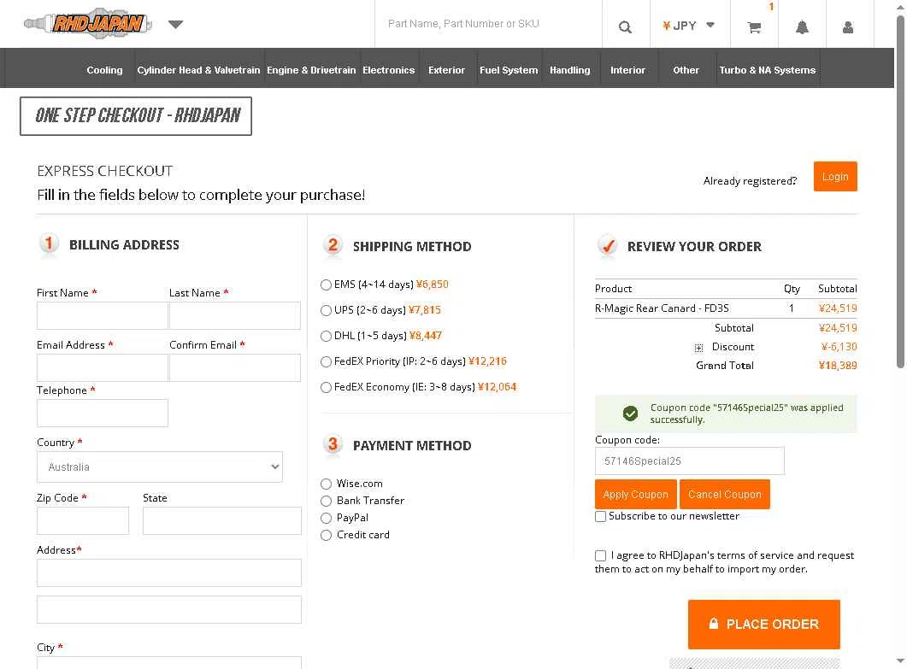This screenshot has height=669, width=907.
Task: Open the notifications bell icon
Action: (802, 26)
